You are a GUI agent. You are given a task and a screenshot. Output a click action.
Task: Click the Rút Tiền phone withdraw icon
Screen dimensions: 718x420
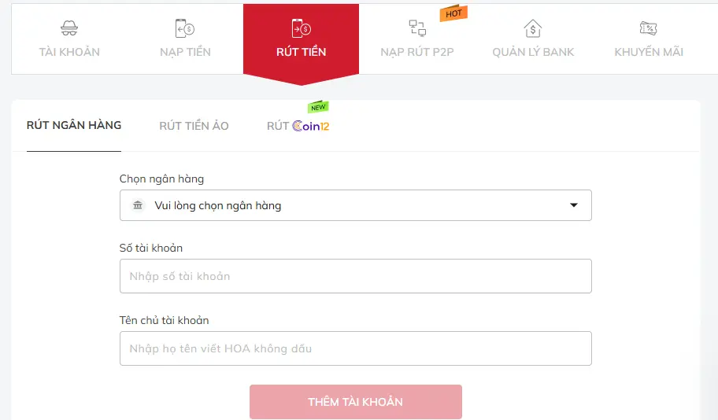(302, 28)
